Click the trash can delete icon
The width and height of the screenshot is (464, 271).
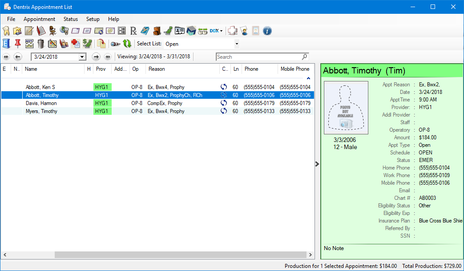point(41,44)
